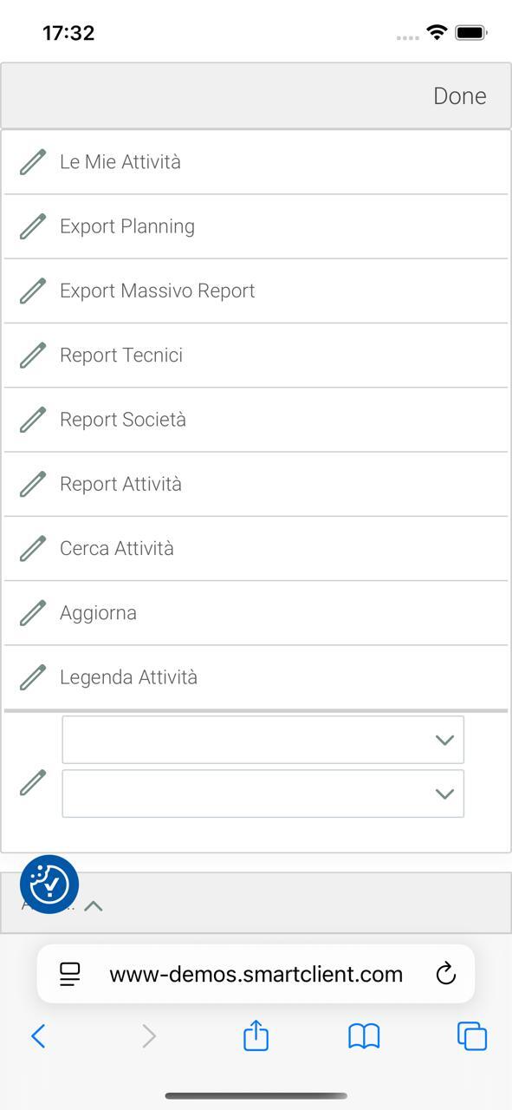Screen dimensions: 512x1110
Task: Click pencil icon next to Aggiorna
Action: click(33, 613)
